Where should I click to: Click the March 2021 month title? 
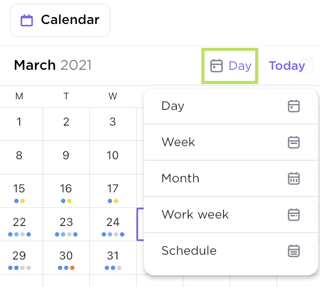(x=53, y=65)
